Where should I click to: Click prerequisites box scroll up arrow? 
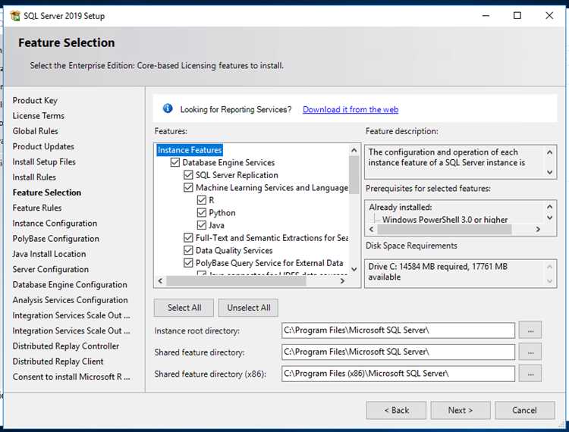(x=550, y=207)
